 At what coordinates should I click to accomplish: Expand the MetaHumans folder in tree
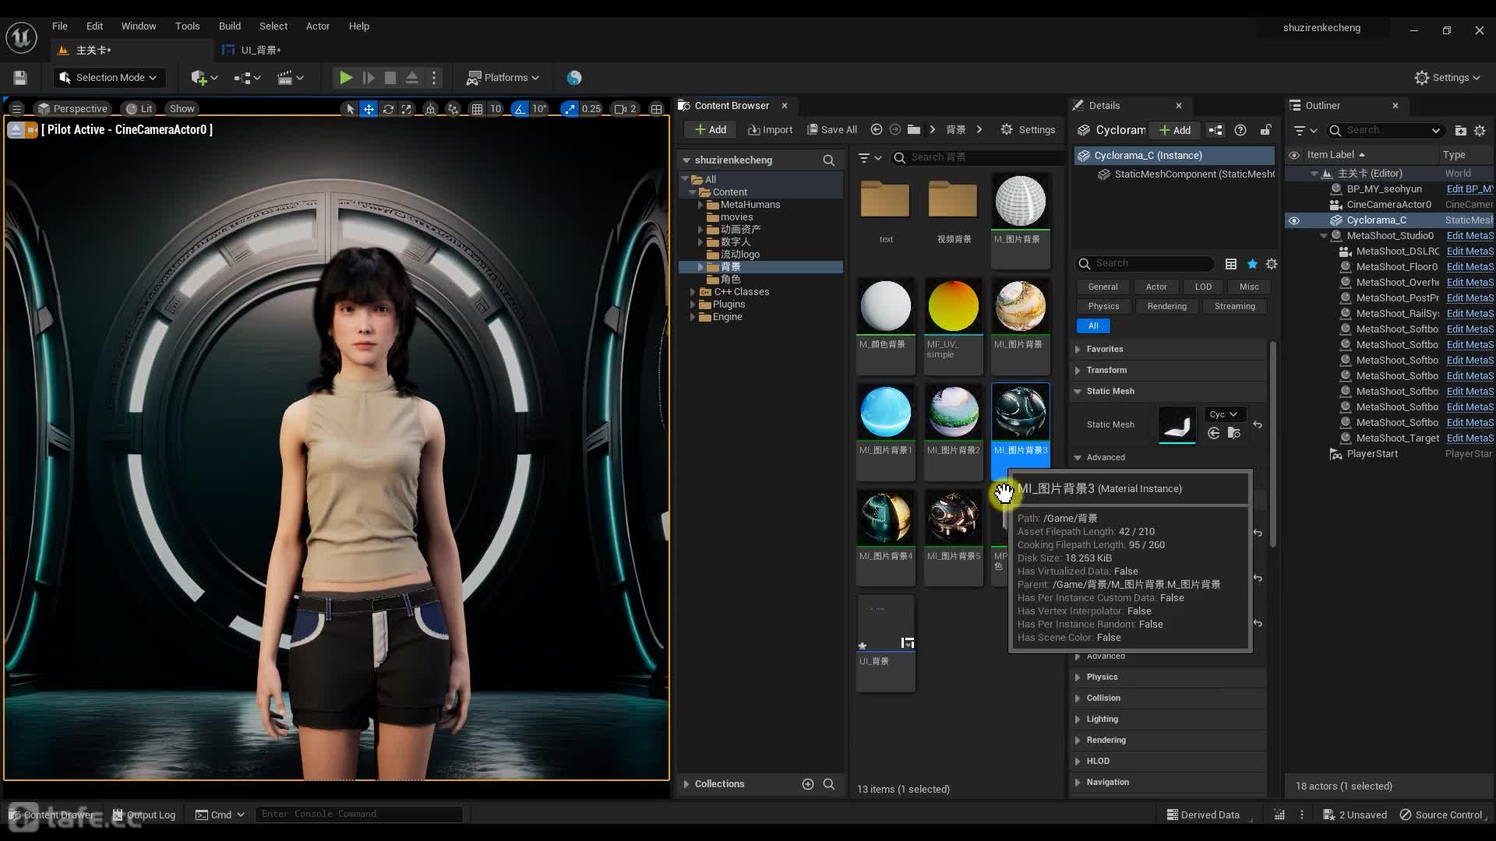(700, 205)
